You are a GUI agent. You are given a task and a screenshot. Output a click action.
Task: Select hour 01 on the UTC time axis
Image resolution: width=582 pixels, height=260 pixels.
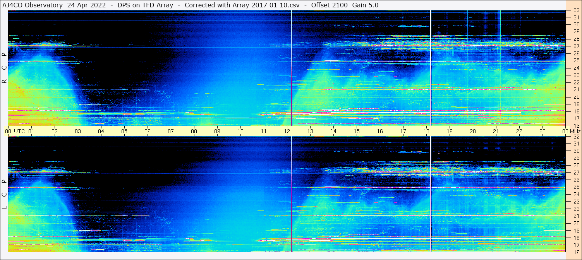(31, 131)
